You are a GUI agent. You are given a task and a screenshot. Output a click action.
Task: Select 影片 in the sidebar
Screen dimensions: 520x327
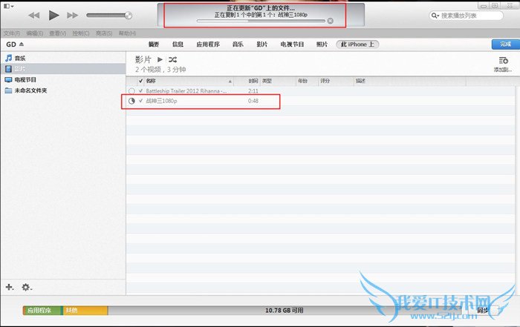[63, 69]
